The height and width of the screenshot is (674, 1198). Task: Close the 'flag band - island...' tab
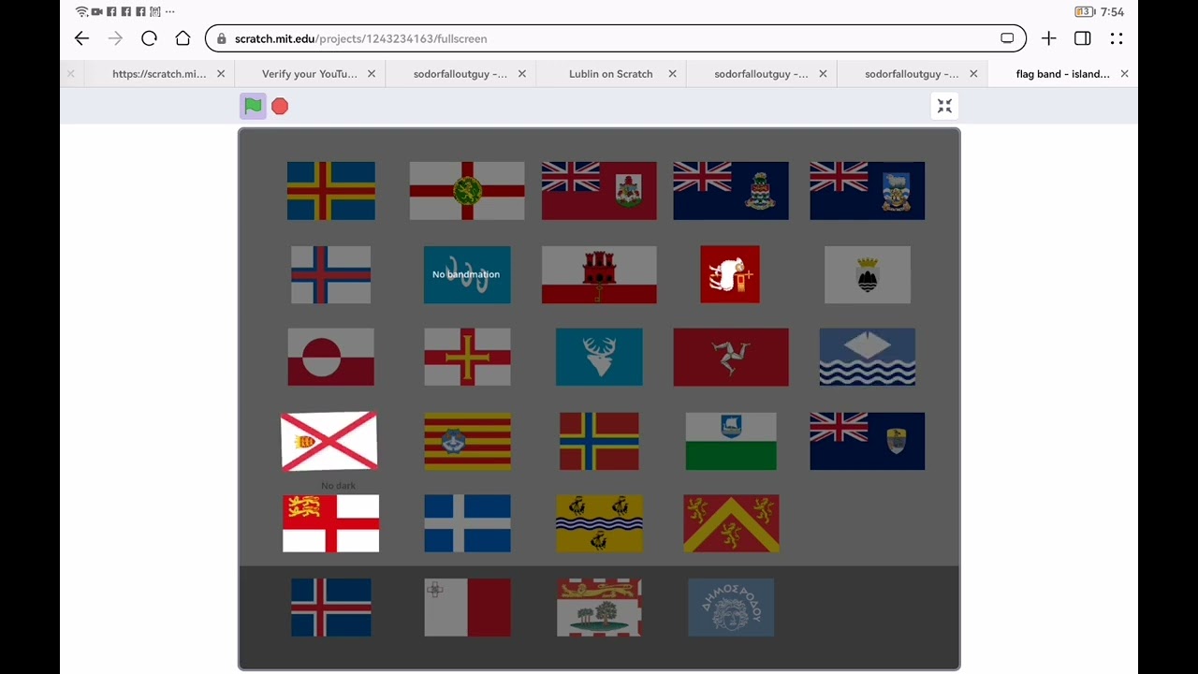1124,74
